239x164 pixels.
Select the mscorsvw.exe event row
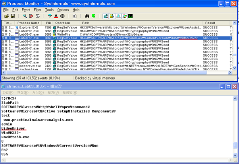pyautogui.click(x=117, y=66)
